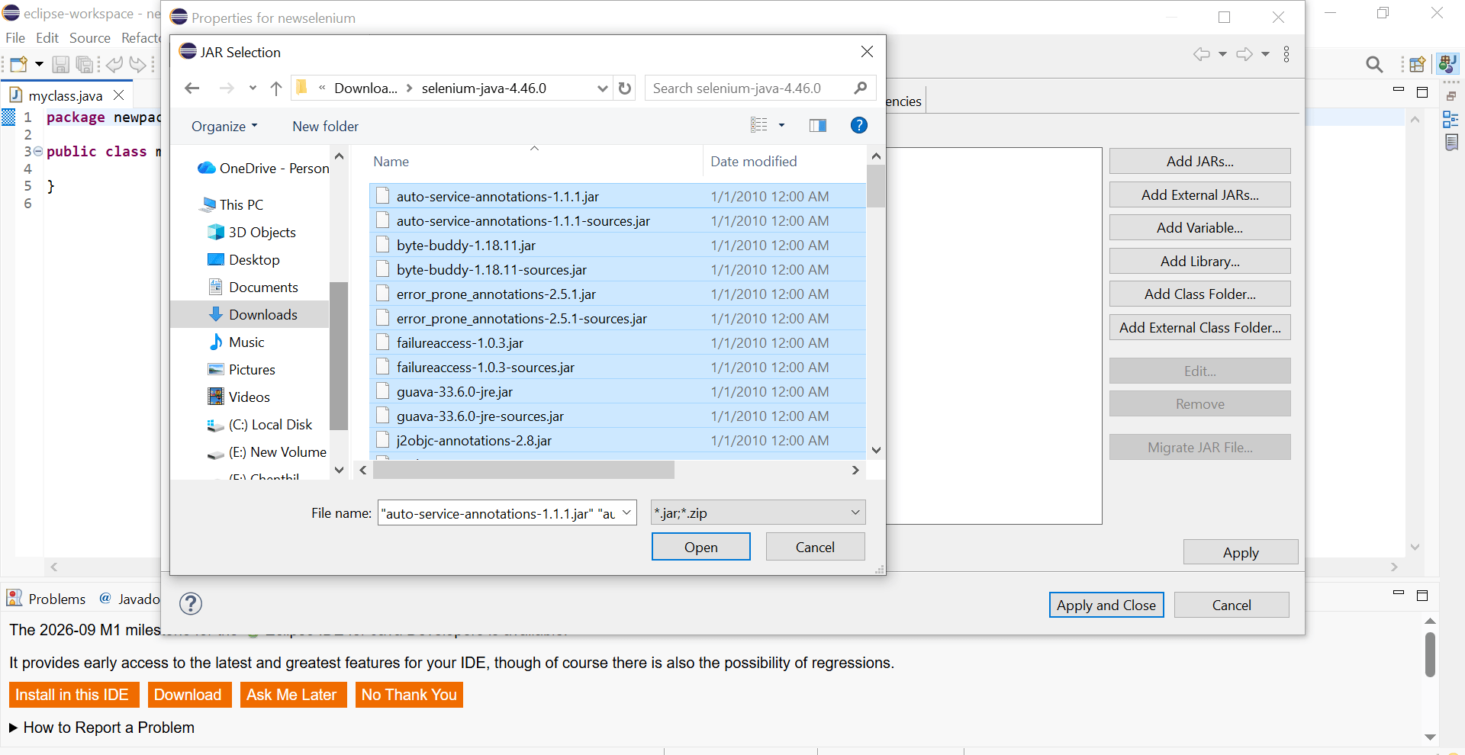
Task: Change the file view layout icon
Action: click(758, 125)
